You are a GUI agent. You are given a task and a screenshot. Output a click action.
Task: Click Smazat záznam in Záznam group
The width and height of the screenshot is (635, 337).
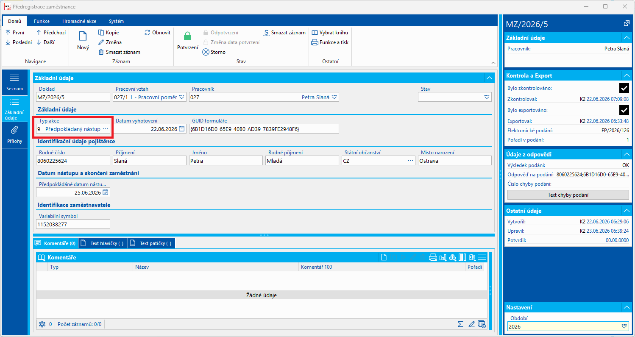pyautogui.click(x=119, y=52)
